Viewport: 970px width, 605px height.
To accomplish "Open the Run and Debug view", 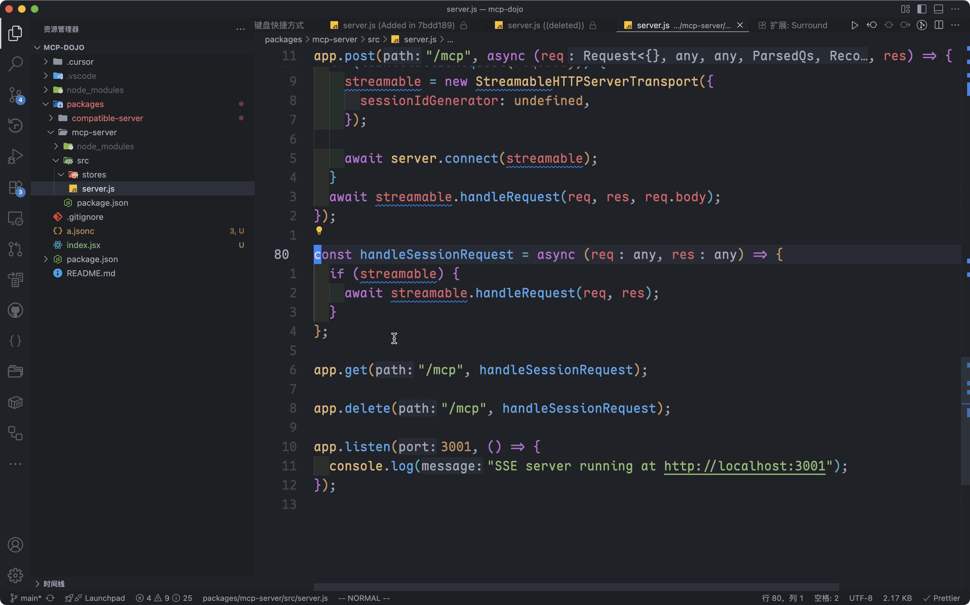I will (15, 156).
